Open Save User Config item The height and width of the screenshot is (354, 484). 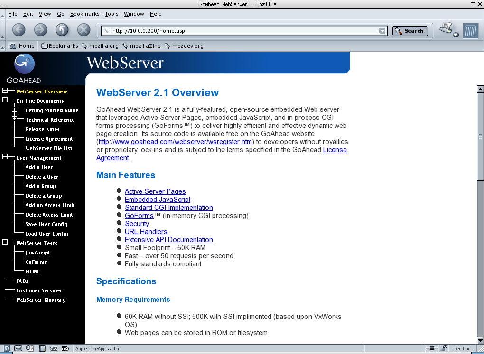pyautogui.click(x=47, y=224)
